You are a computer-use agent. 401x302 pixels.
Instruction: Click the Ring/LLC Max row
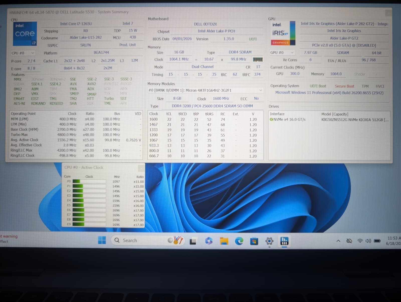pyautogui.click(x=76, y=150)
